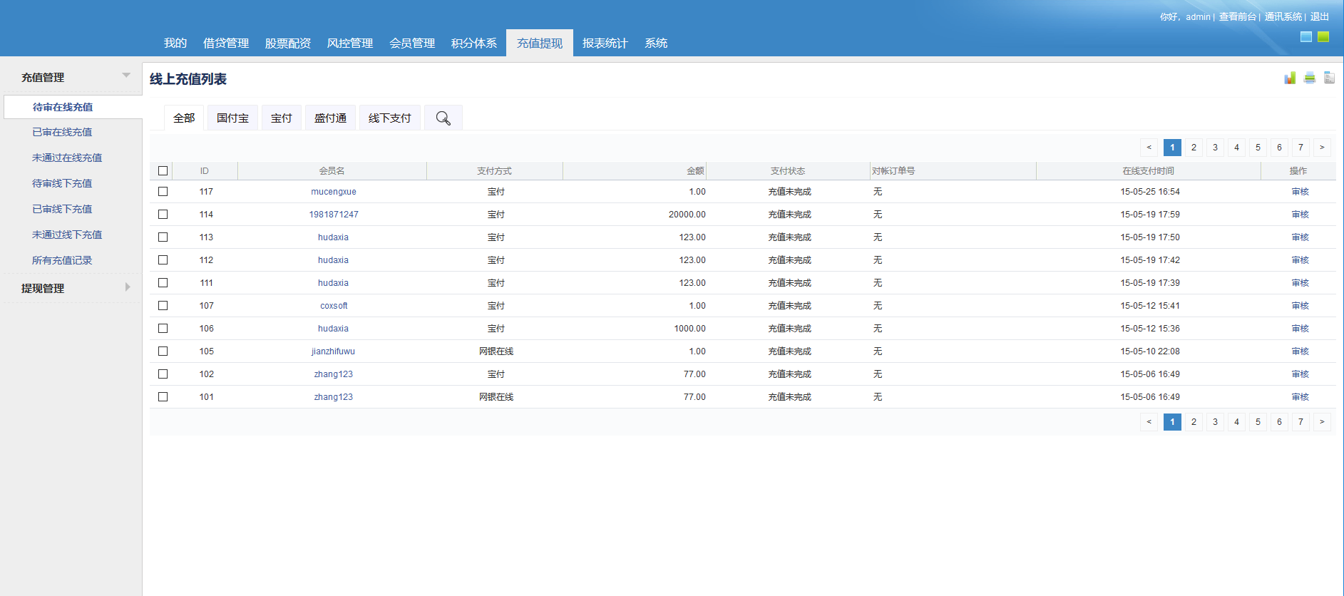Collapse the 充值管理 sidebar section

pyautogui.click(x=126, y=76)
